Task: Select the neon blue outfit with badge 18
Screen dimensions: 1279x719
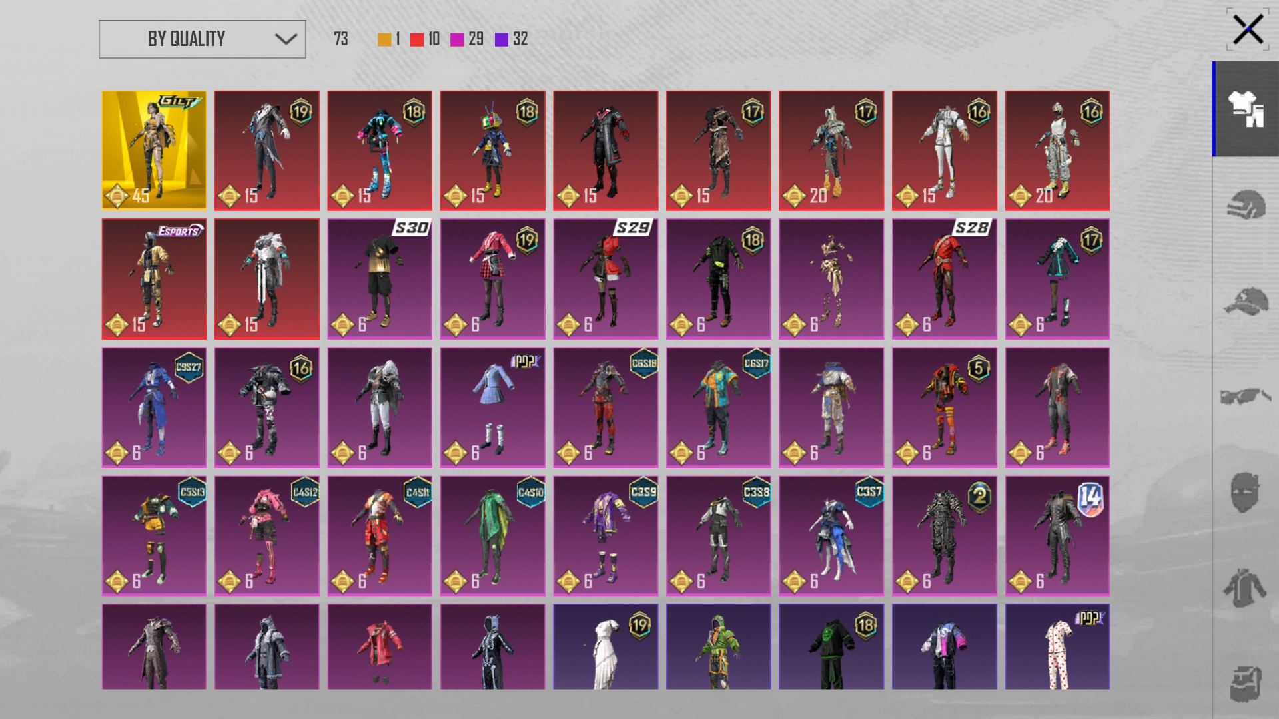Action: (380, 150)
